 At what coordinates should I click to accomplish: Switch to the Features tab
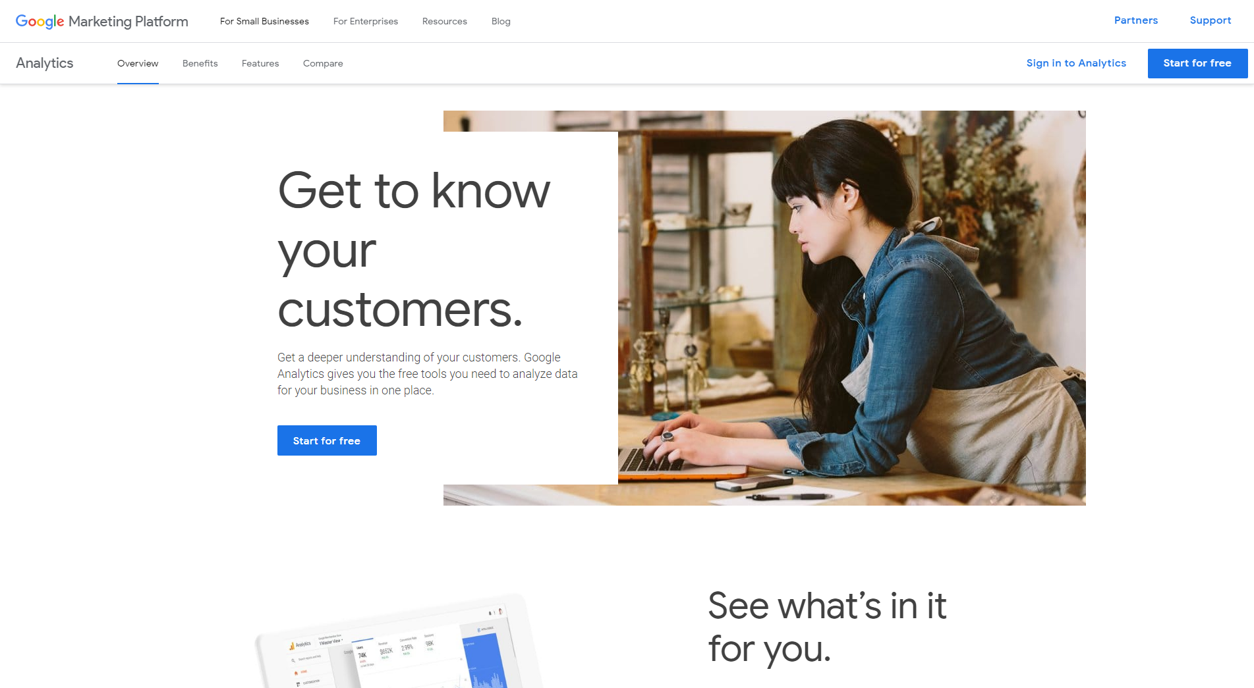click(x=260, y=63)
